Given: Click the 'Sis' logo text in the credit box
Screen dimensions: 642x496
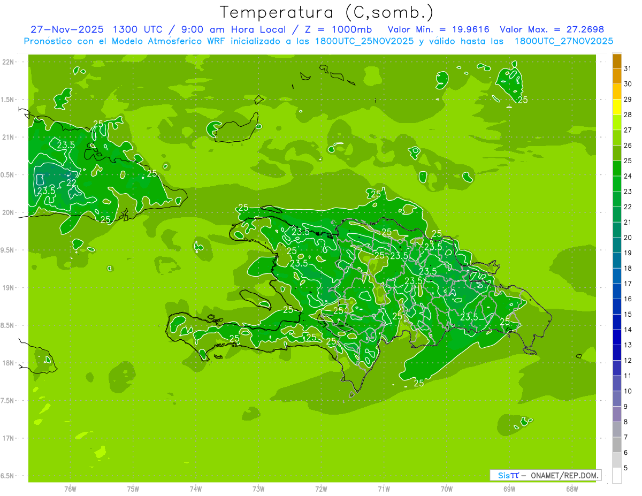Looking at the screenshot, I should (x=503, y=475).
